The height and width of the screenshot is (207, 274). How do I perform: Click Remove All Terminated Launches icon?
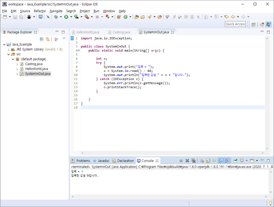[x=193, y=161]
